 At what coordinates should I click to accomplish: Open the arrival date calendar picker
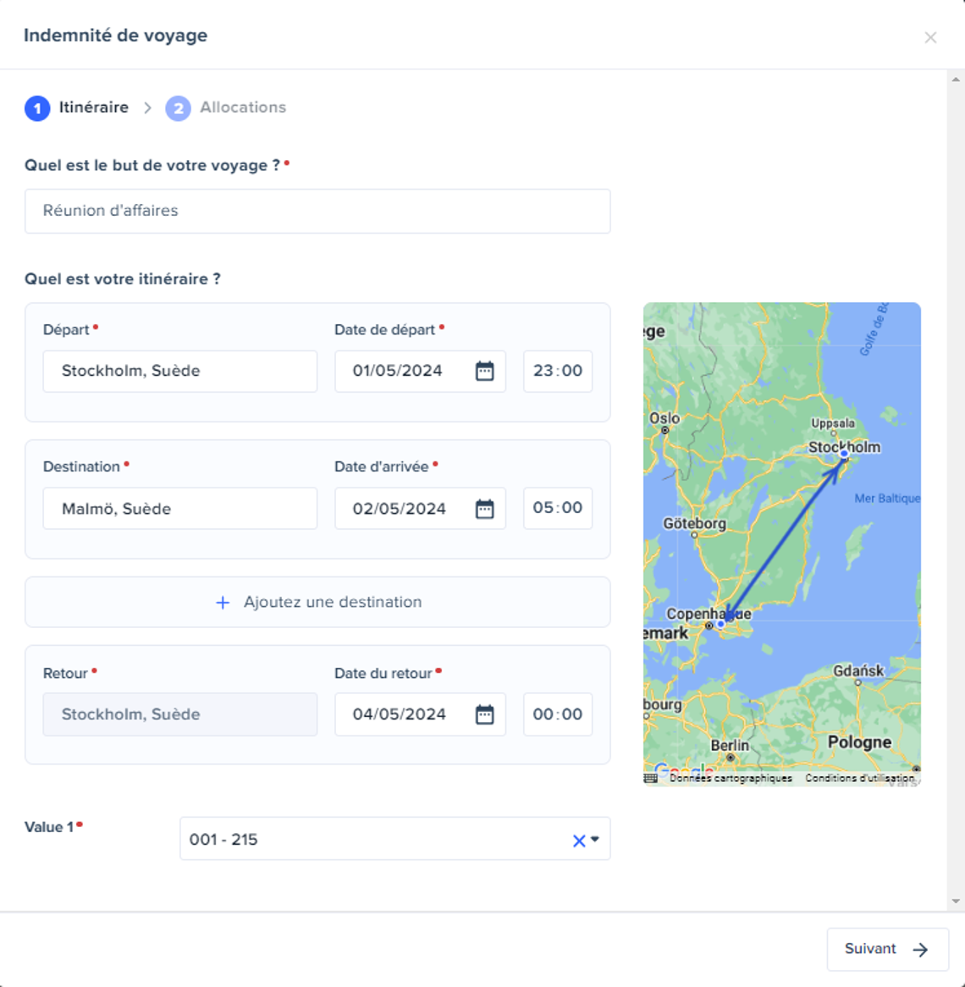coord(484,509)
